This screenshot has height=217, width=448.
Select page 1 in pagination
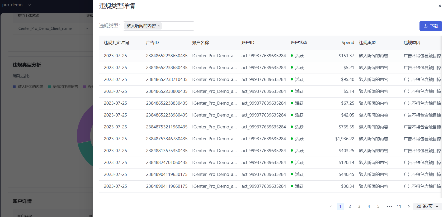(x=340, y=206)
